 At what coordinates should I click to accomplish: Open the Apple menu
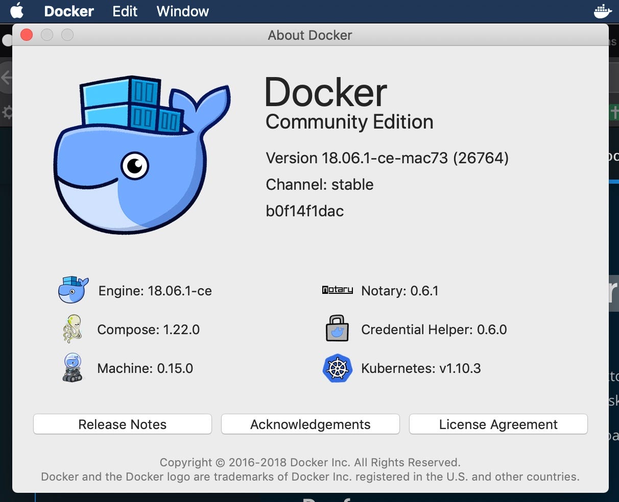(x=17, y=11)
